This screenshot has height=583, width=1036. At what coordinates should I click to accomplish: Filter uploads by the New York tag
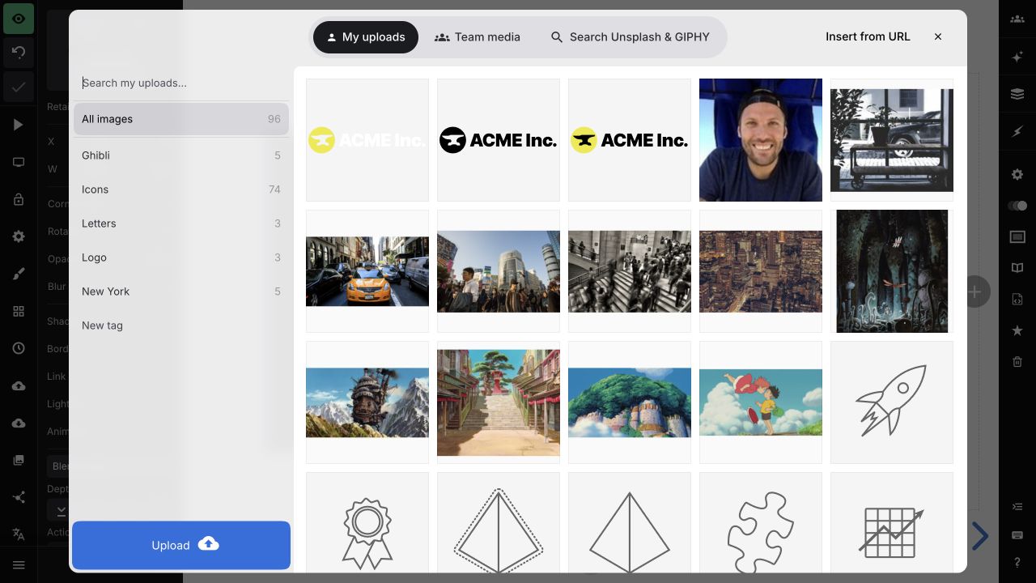[x=181, y=291]
